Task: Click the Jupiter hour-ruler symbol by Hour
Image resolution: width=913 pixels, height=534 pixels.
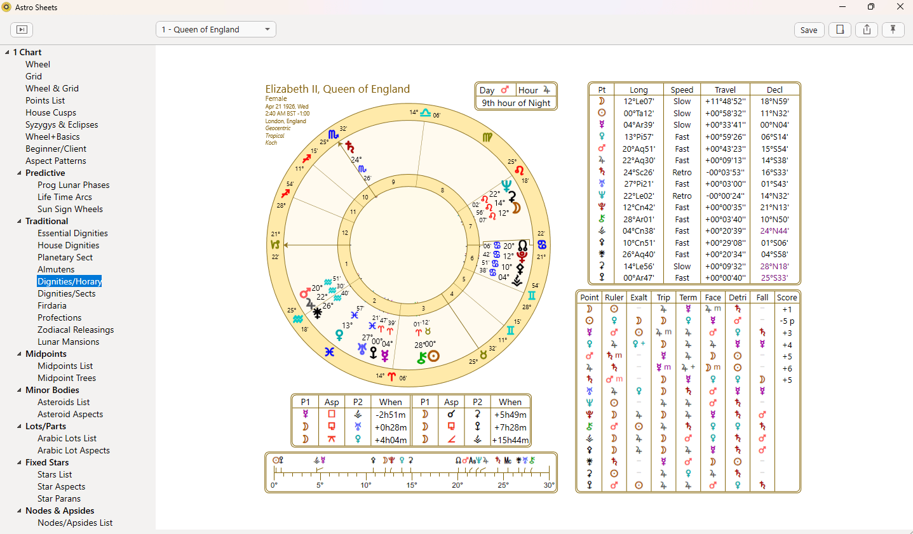Action: (x=546, y=90)
